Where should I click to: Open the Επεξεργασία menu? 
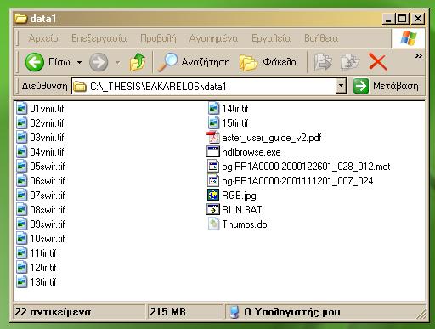tap(99, 38)
